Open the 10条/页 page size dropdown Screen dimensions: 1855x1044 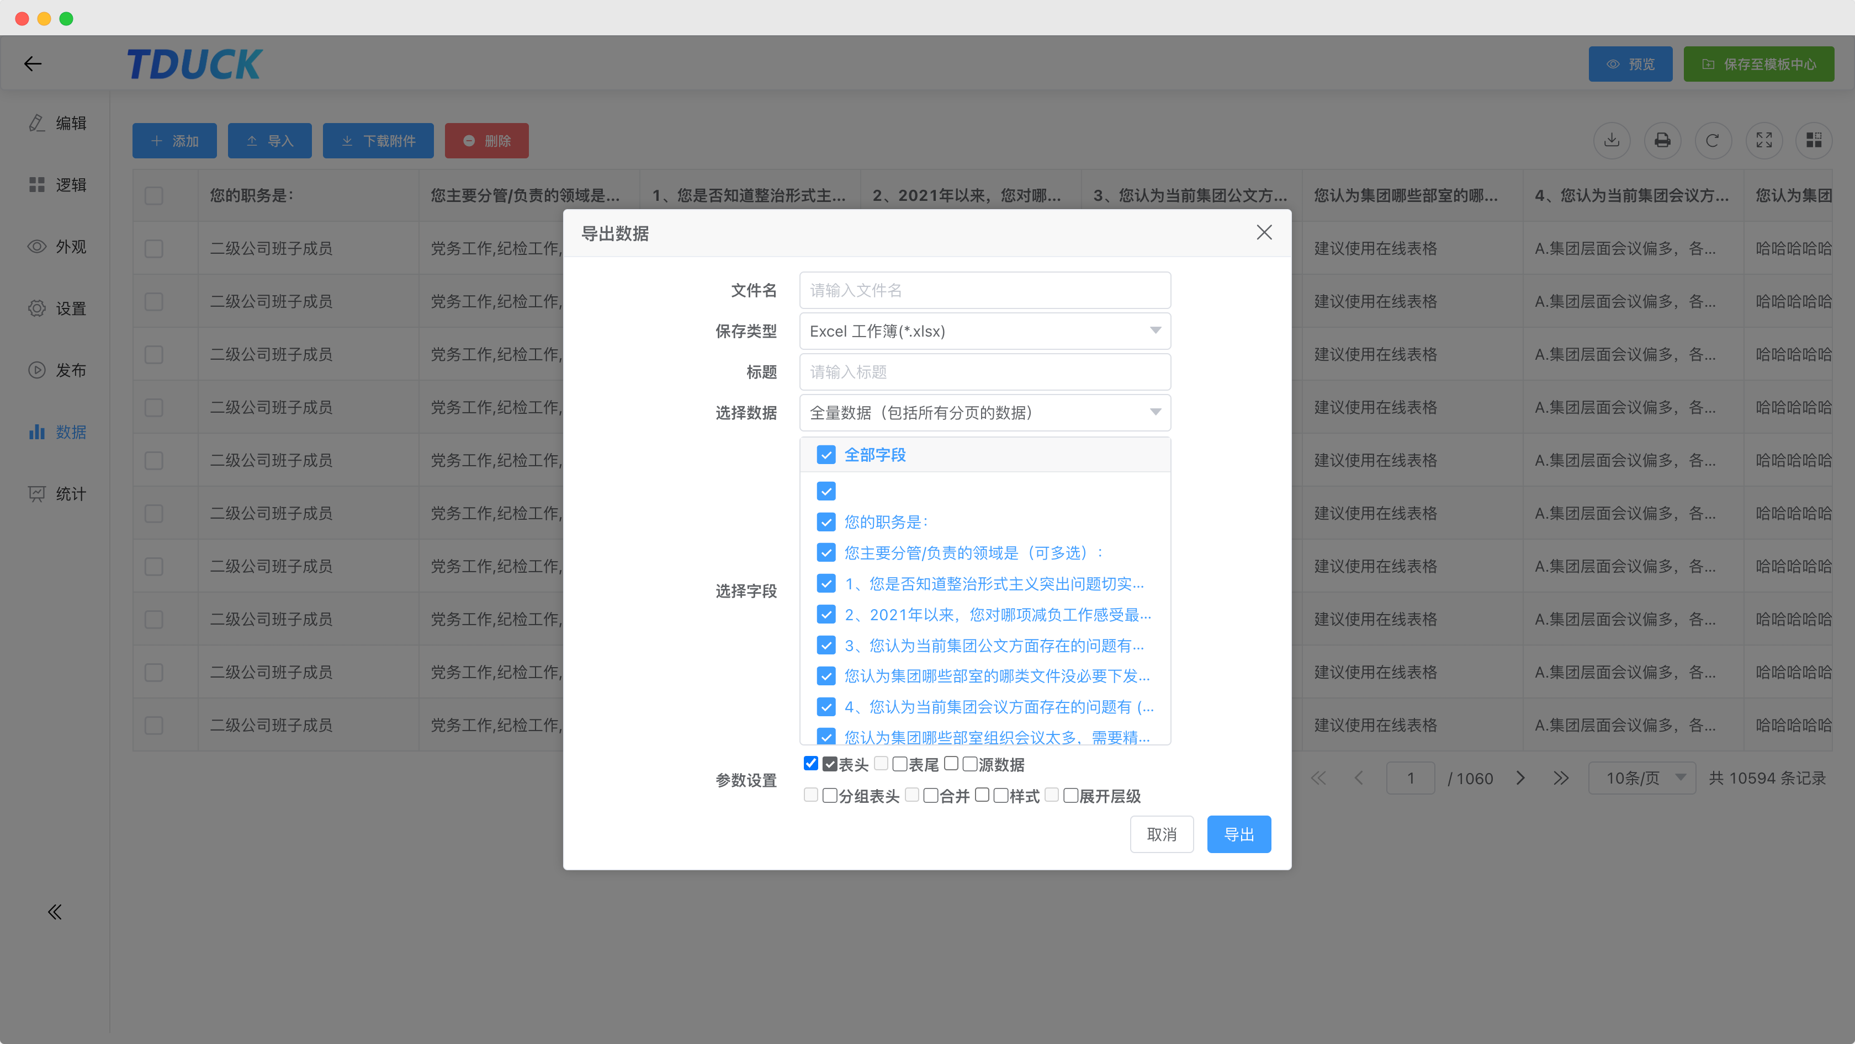1642,779
